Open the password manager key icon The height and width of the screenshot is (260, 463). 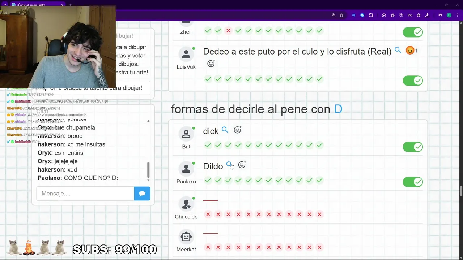click(410, 15)
